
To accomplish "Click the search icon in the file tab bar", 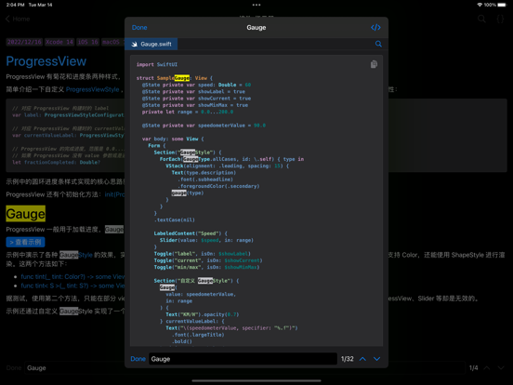I will pos(378,44).
